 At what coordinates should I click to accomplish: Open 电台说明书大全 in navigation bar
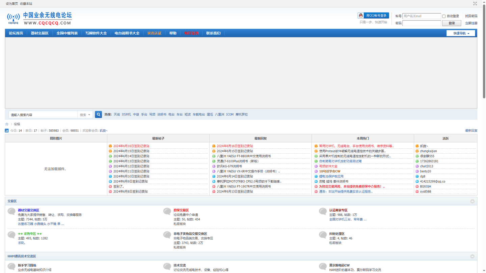tap(127, 33)
